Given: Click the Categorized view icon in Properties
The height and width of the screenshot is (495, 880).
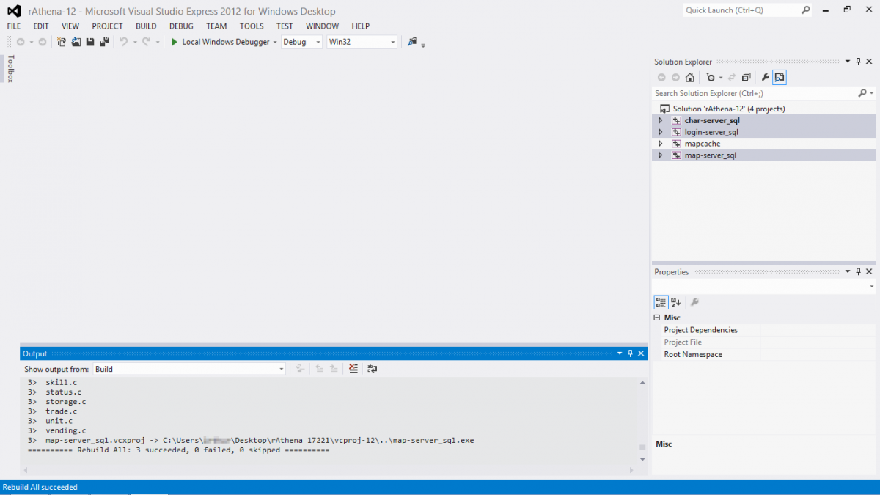Looking at the screenshot, I should [661, 302].
